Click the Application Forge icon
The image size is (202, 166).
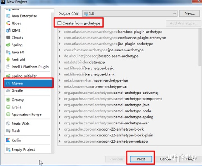pyautogui.click(x=8, y=114)
